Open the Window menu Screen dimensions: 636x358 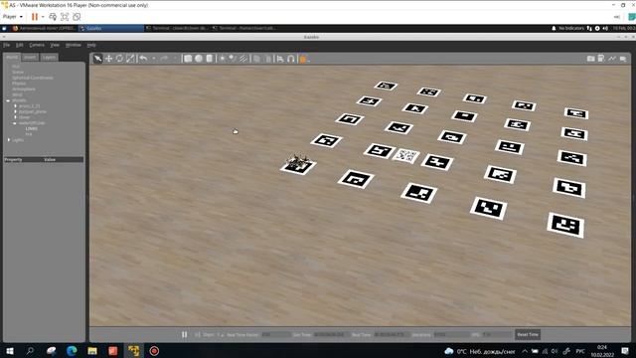pos(73,45)
